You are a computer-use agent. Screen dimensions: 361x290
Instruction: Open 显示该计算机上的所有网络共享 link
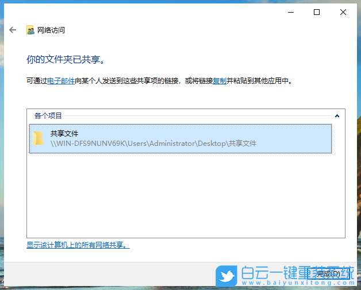click(x=78, y=245)
